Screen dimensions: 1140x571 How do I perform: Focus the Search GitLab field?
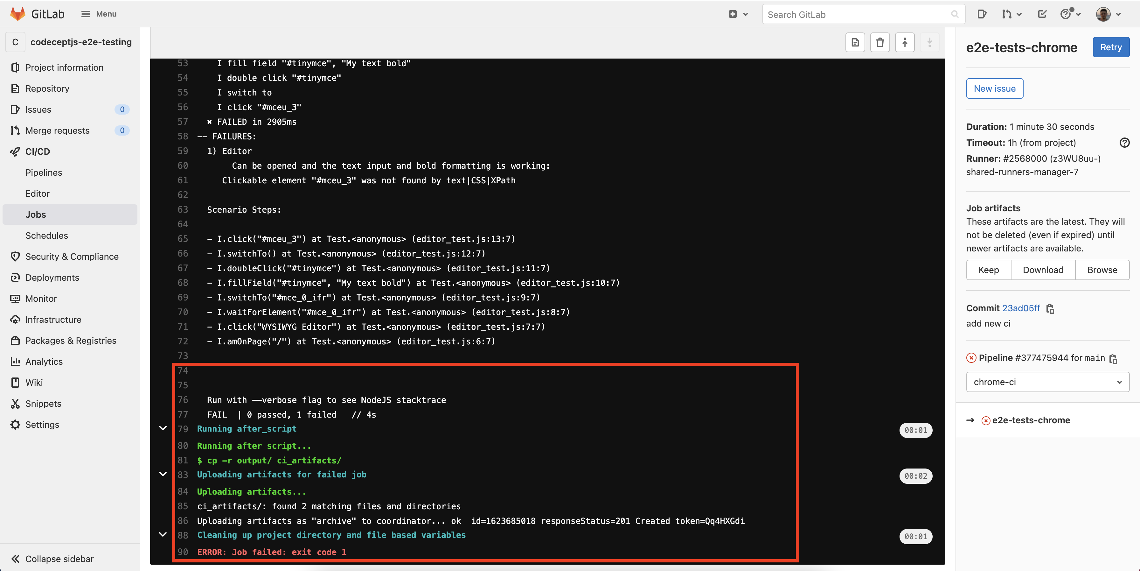[858, 15]
